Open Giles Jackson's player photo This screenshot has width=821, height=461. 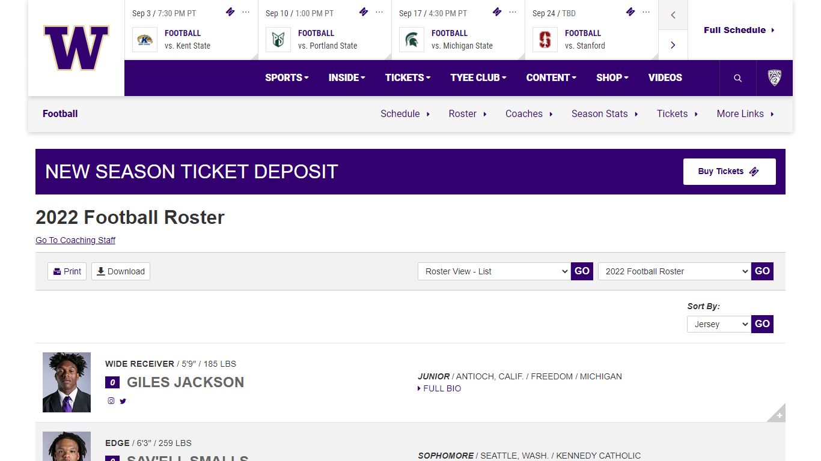click(67, 382)
